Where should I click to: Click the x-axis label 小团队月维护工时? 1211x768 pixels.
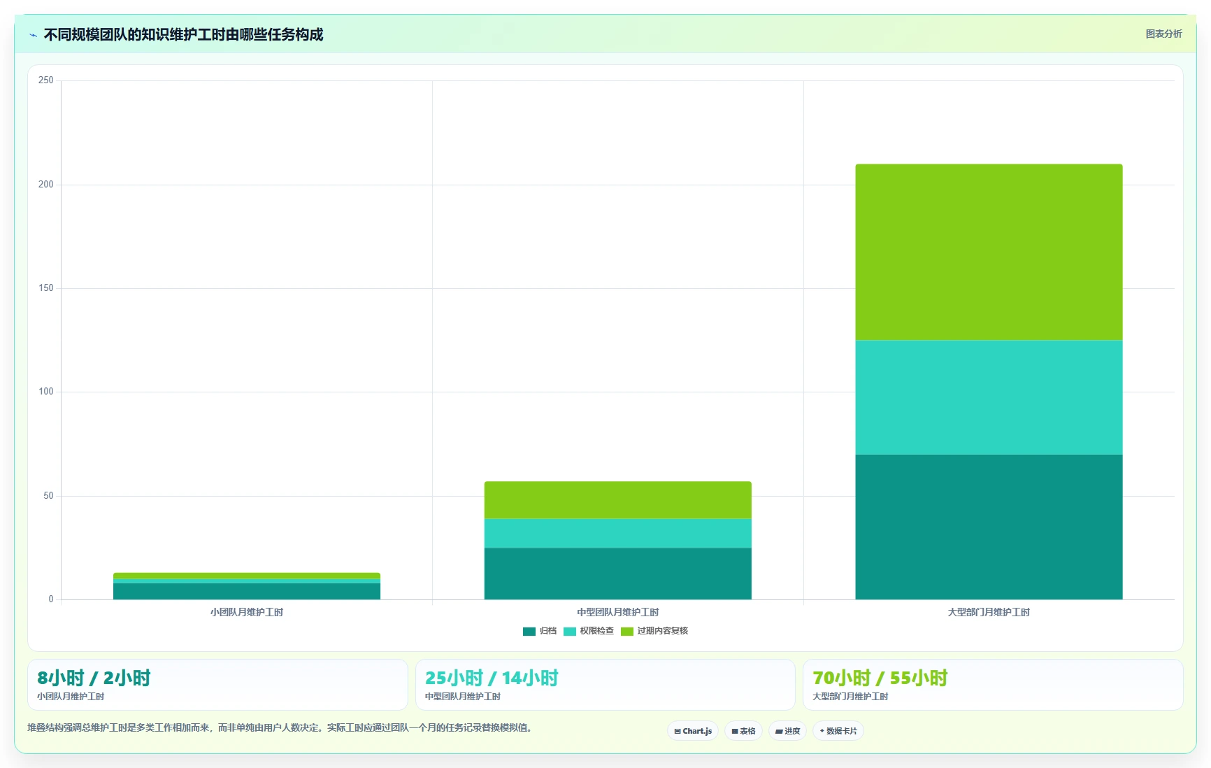tap(247, 612)
